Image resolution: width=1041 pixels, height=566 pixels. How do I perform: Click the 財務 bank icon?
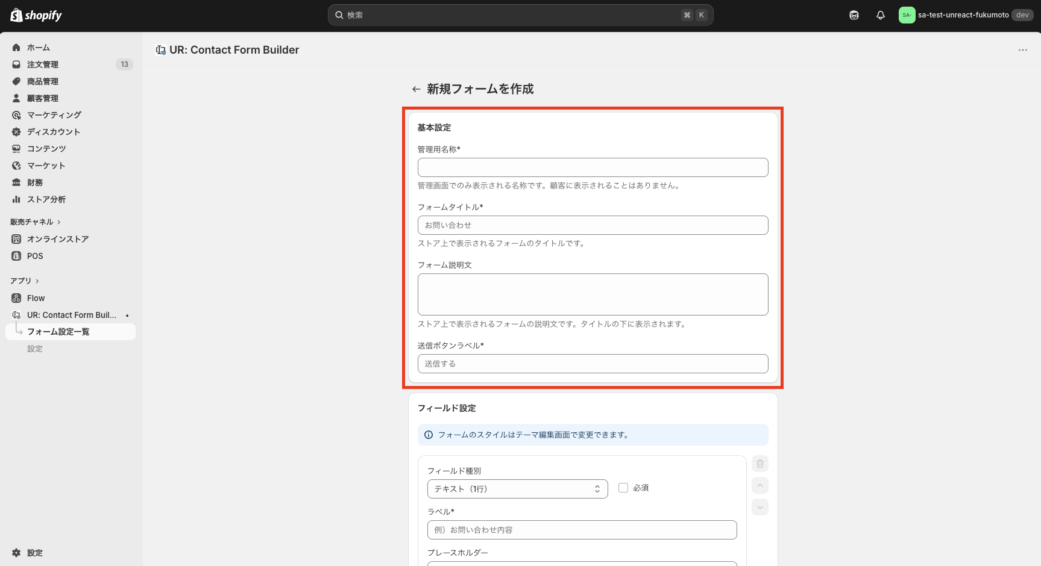coord(16,182)
